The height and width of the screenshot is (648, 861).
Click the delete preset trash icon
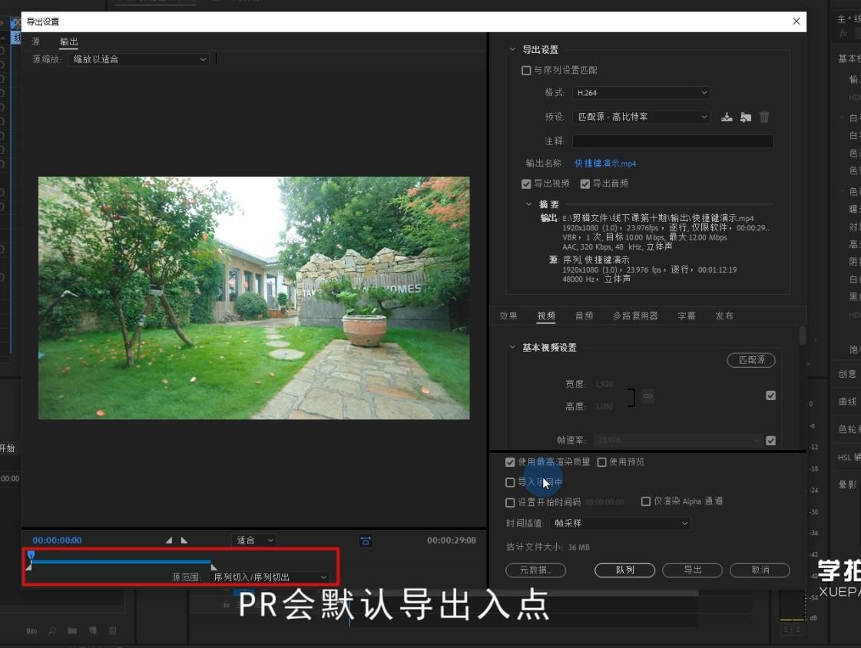click(x=764, y=117)
